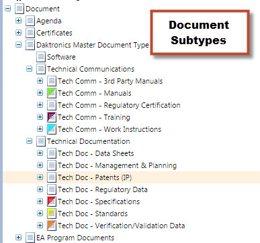Select Tech Comm - Regulatory Certification text
The height and width of the screenshot is (243, 260).
click(x=119, y=106)
